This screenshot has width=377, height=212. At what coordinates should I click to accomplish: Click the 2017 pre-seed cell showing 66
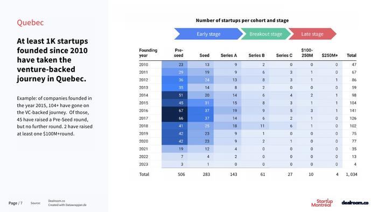point(174,118)
